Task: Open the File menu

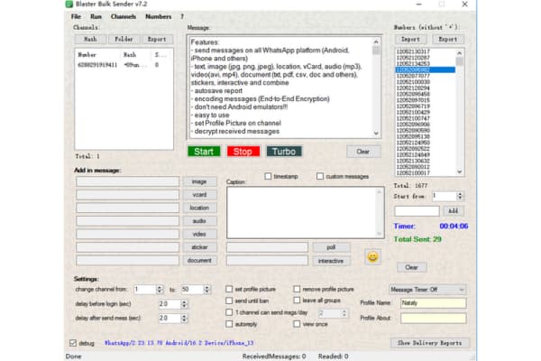Action: (75, 16)
